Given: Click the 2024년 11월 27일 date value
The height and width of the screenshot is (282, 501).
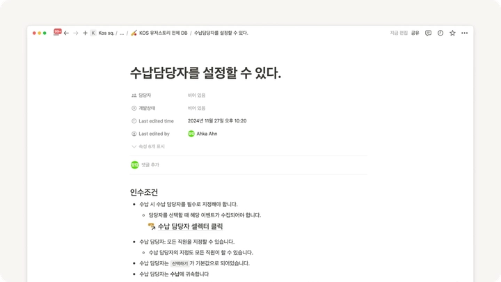Looking at the screenshot, I should (x=217, y=121).
